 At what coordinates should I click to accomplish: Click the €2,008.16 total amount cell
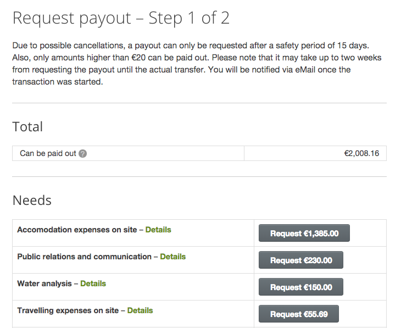[x=315, y=153]
